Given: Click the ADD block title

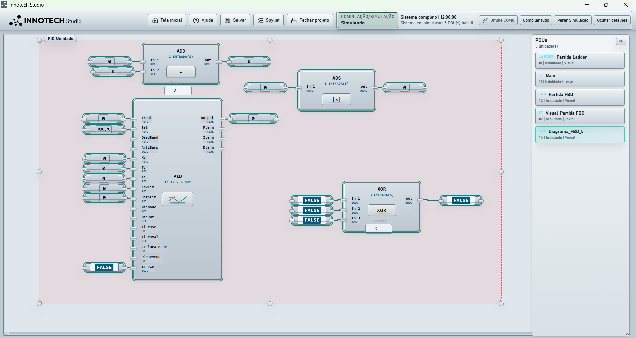Looking at the screenshot, I should click(181, 51).
